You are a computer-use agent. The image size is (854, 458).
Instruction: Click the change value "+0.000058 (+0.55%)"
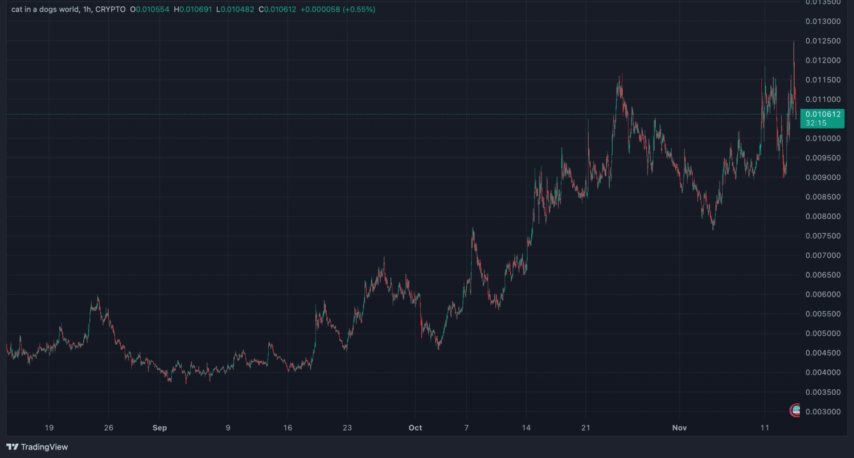(x=338, y=10)
